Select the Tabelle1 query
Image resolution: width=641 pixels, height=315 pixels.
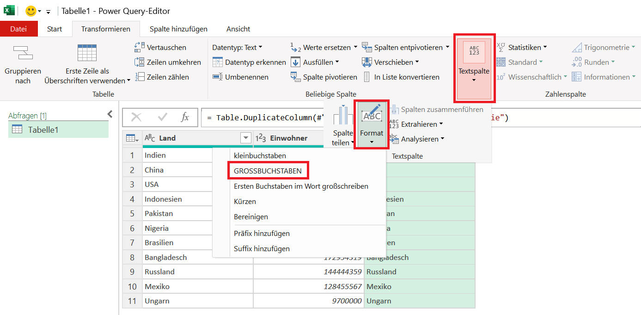tap(58, 130)
